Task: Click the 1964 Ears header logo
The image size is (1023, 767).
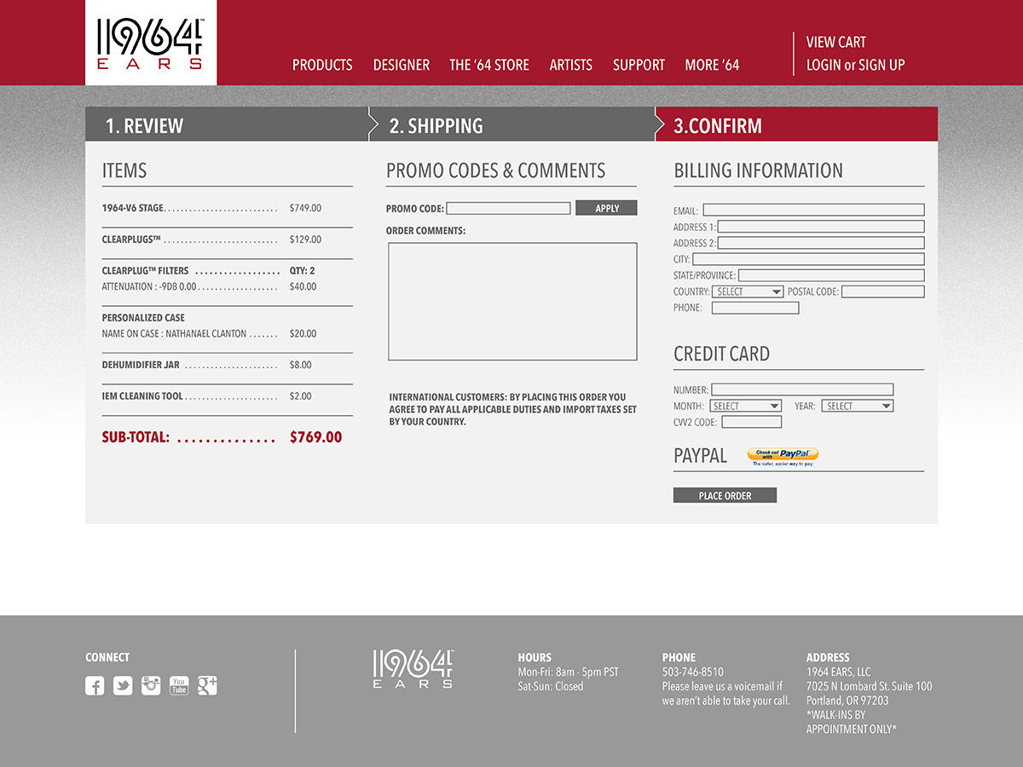Action: pos(151,43)
